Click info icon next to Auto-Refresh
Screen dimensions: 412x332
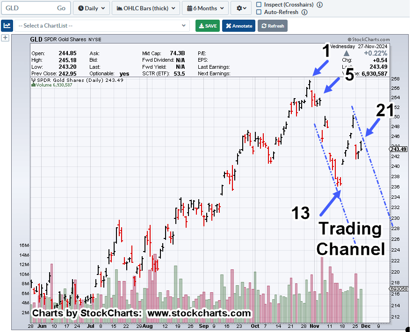pyautogui.click(x=304, y=12)
